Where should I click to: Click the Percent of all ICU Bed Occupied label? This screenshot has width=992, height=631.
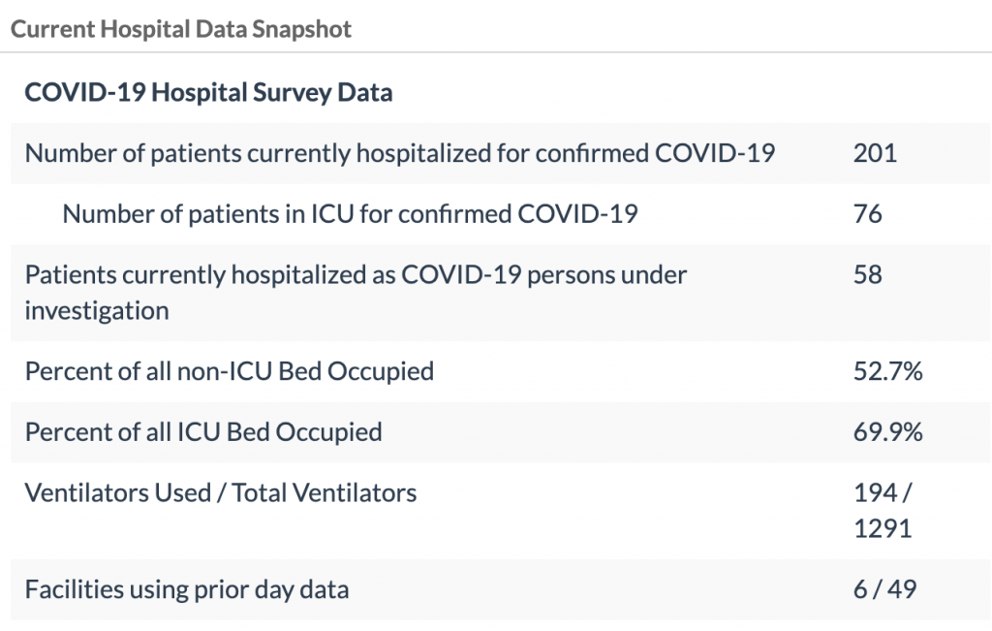click(203, 431)
